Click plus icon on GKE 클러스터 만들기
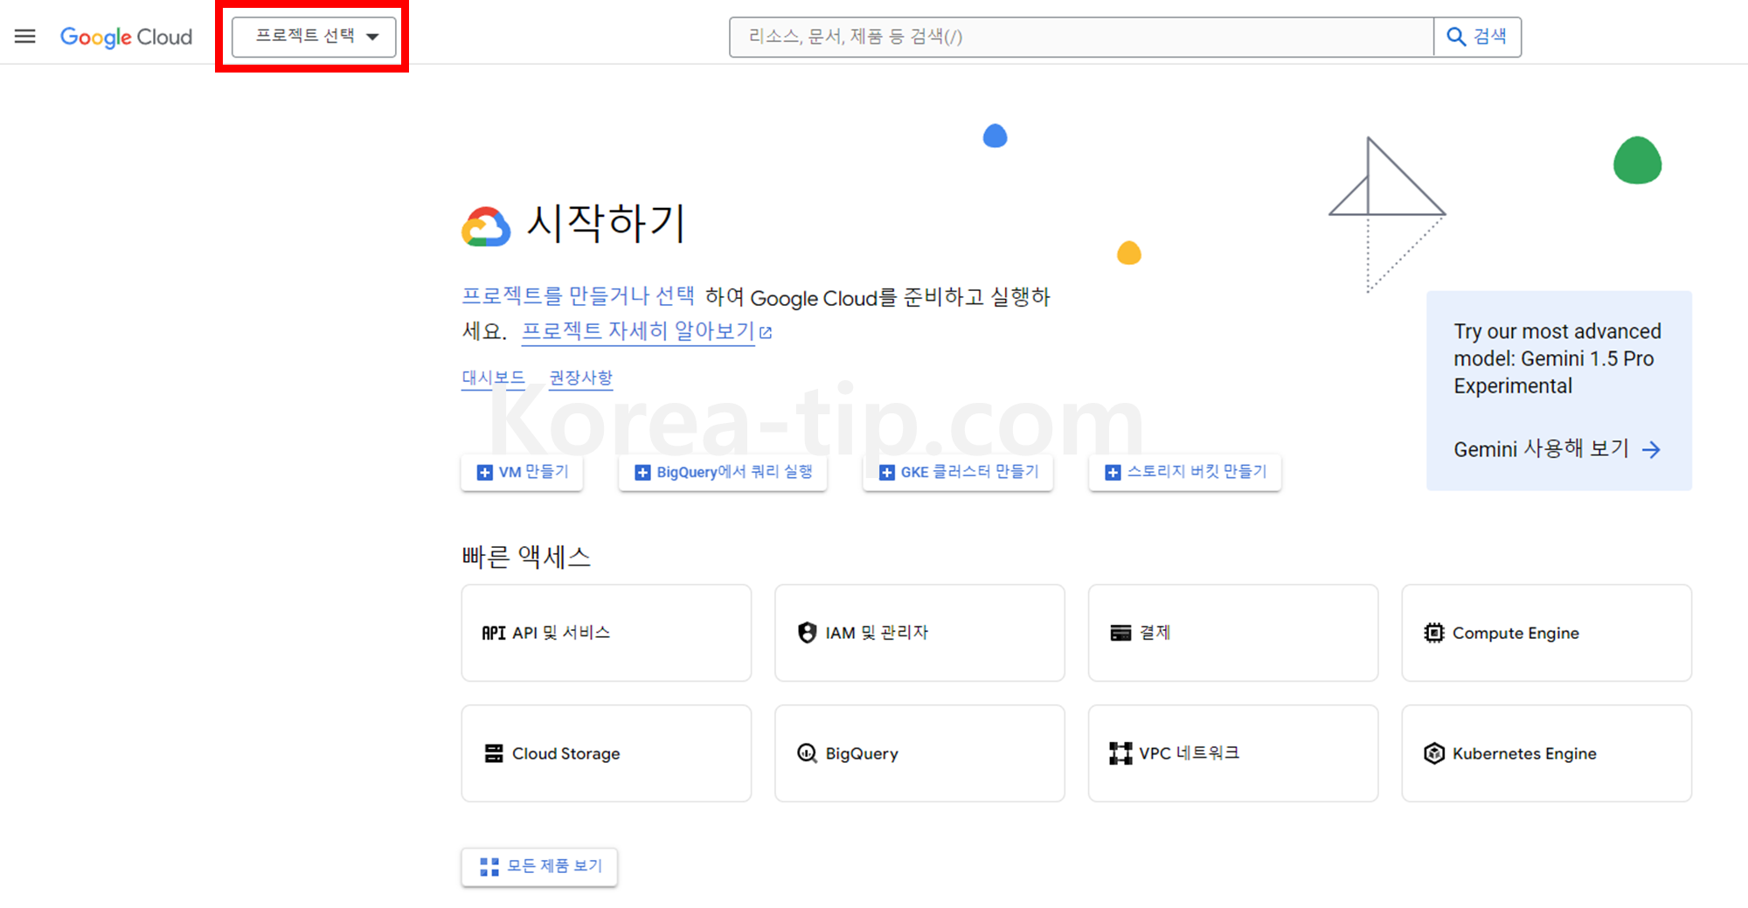This screenshot has height=908, width=1748. click(x=886, y=473)
